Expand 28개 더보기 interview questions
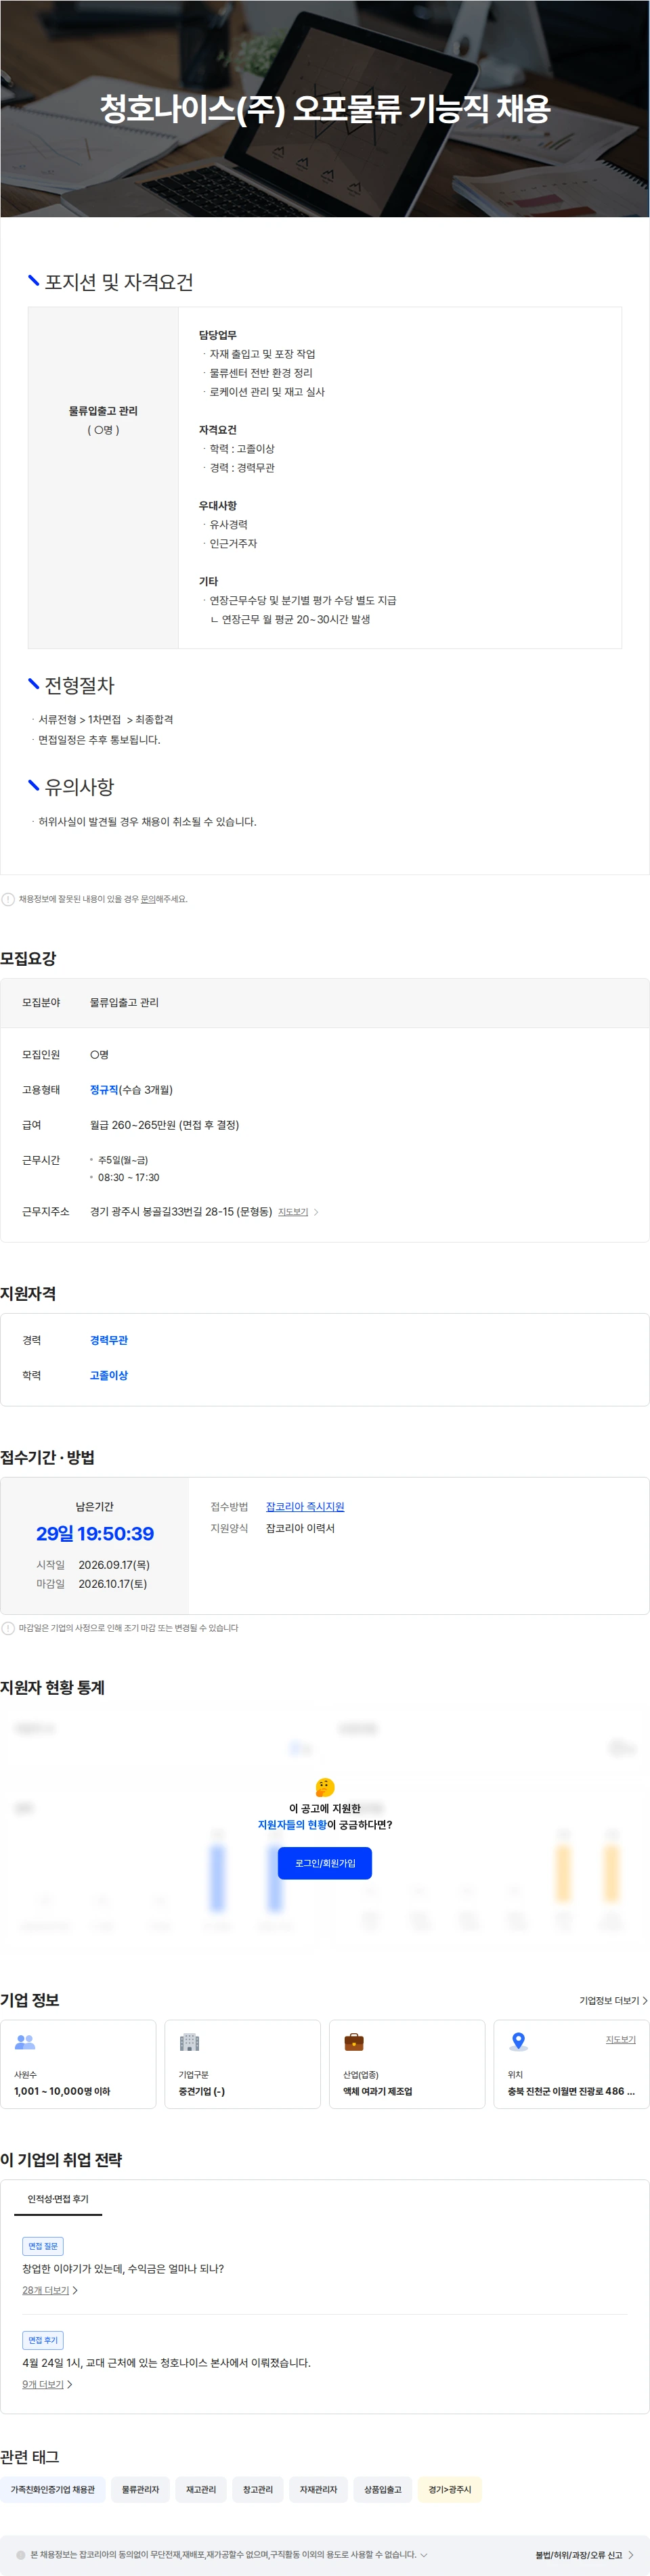Viewport: 650px width, 2576px height. pos(50,2290)
